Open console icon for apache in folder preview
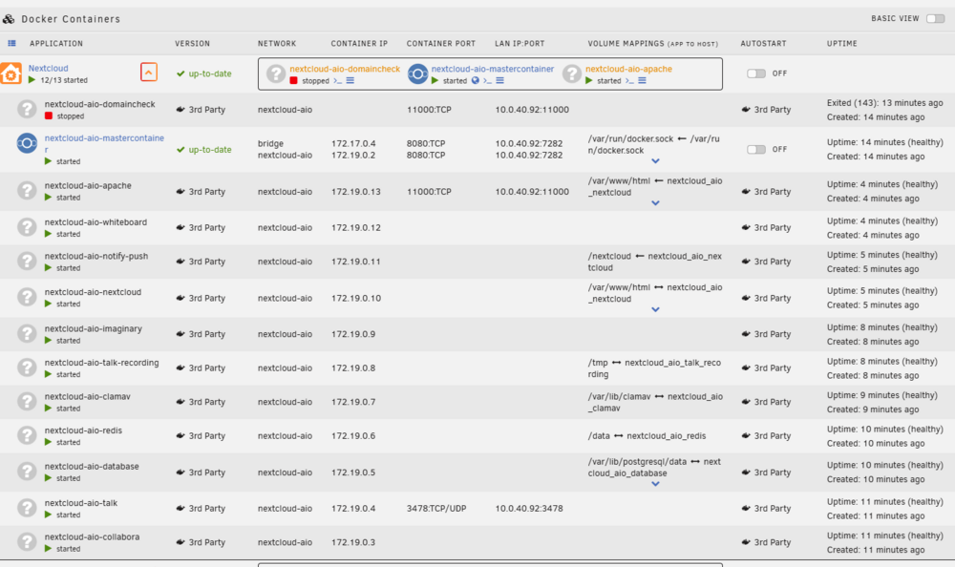The image size is (955, 567). click(x=629, y=81)
